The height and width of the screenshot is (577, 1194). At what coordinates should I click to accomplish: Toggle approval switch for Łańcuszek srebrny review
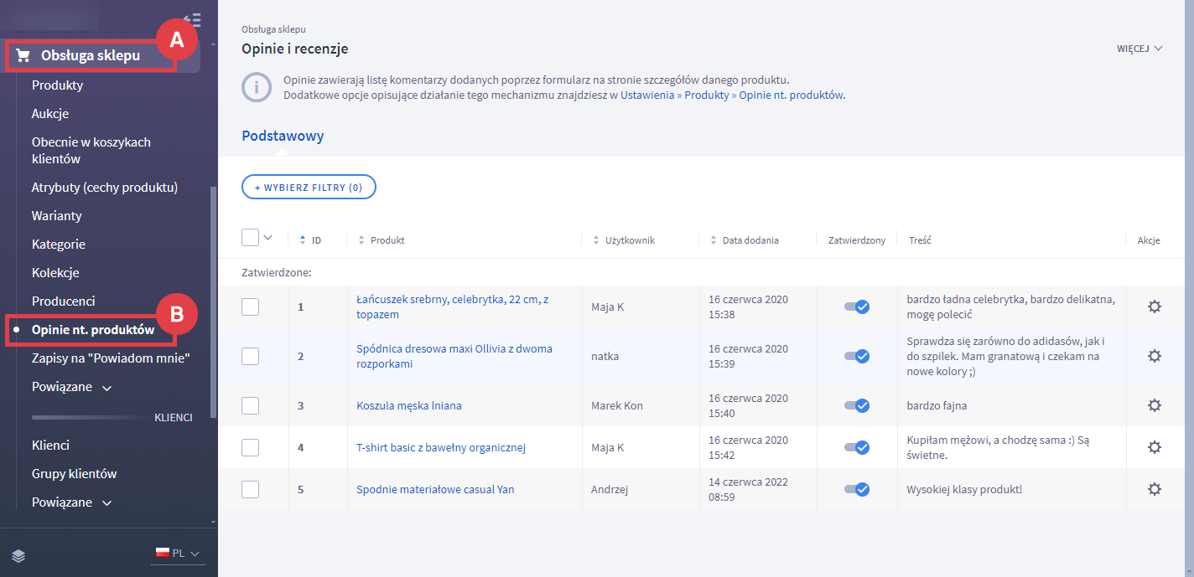pyautogui.click(x=856, y=307)
